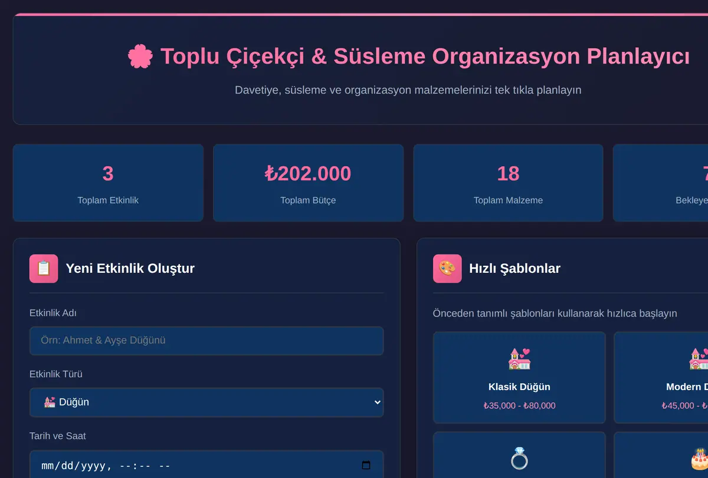
Task: Click the 18 total materials value
Action: [x=508, y=173]
